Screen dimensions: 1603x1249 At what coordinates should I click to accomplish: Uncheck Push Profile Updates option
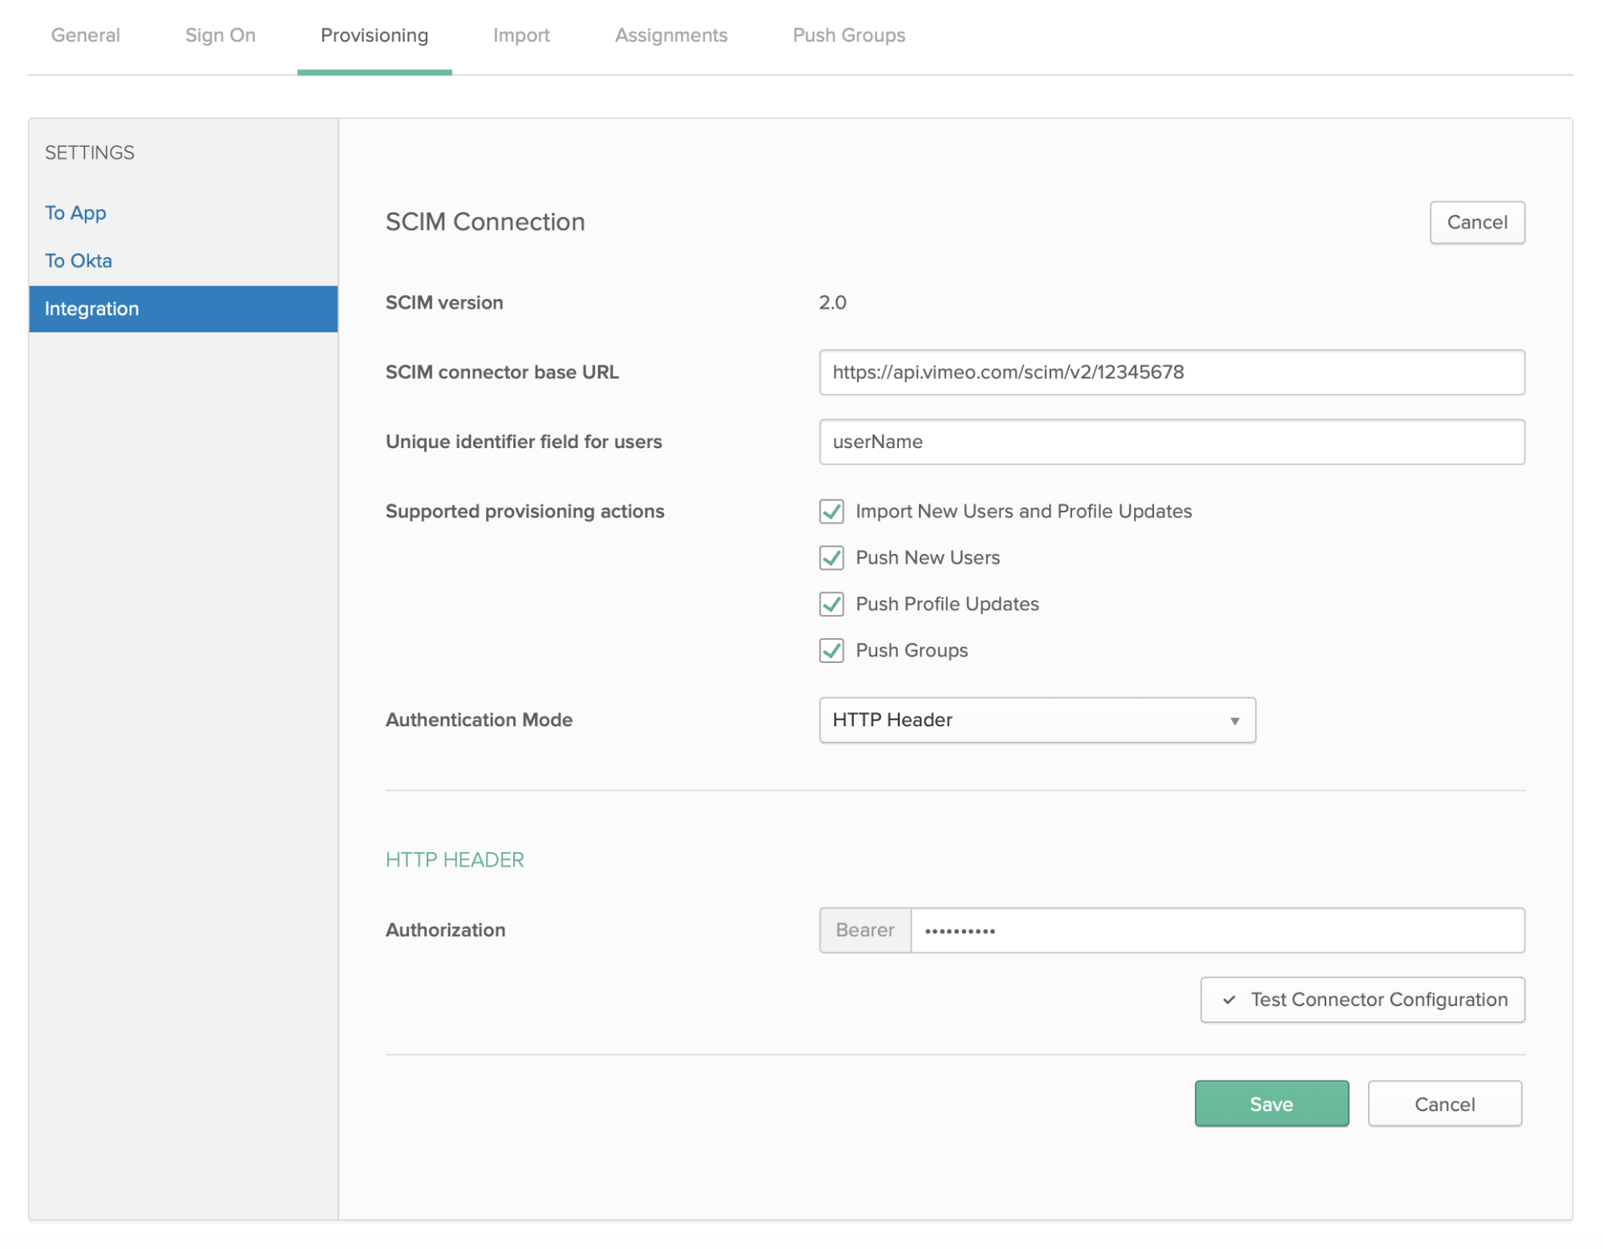[x=830, y=604]
